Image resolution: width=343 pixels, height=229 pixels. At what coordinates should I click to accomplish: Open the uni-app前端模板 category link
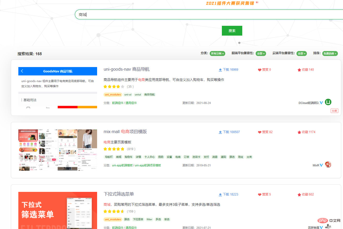(x=122, y=165)
